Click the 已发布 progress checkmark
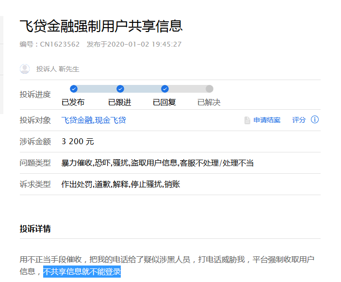The width and height of the screenshot is (341, 282). pos(74,89)
